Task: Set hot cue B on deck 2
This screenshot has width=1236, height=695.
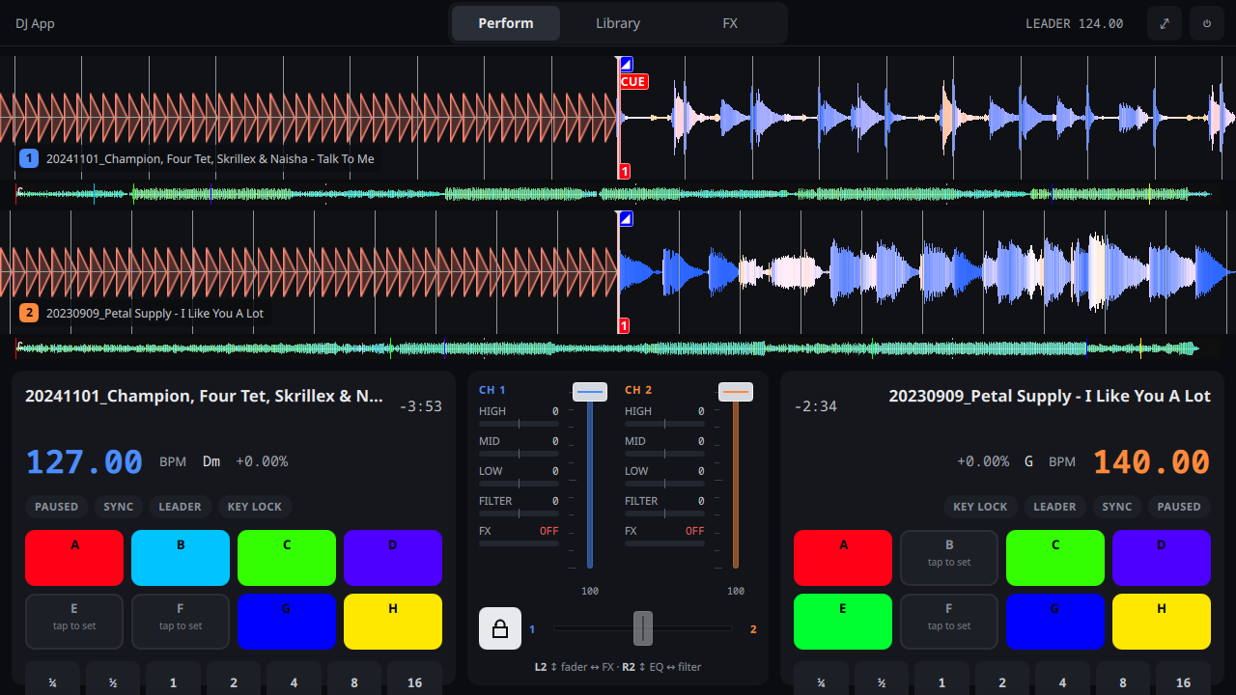Action: coord(949,558)
